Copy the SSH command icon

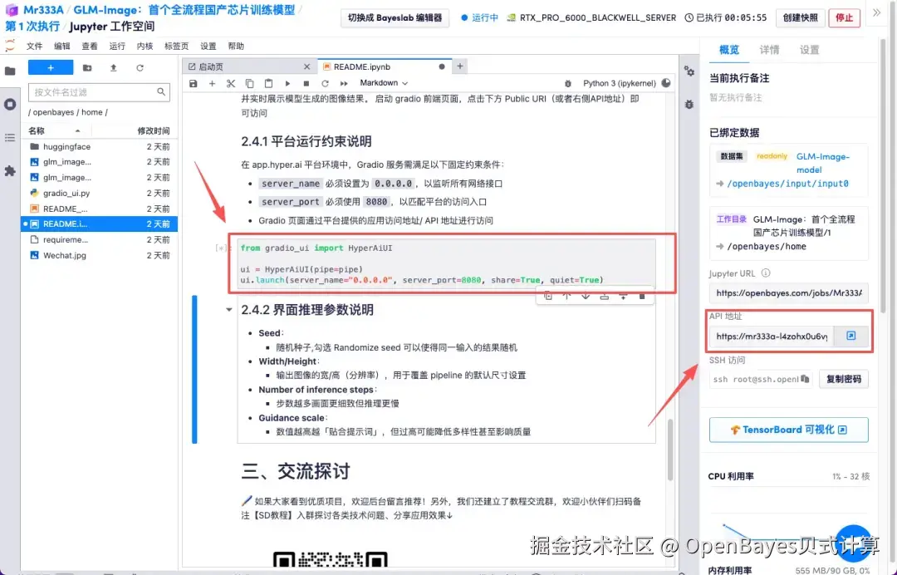click(x=805, y=379)
